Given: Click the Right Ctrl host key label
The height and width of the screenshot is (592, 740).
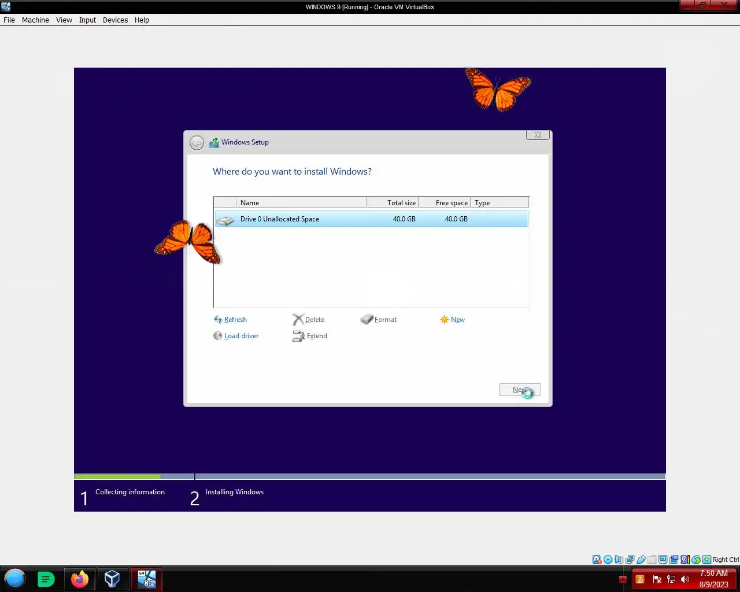Looking at the screenshot, I should click(726, 560).
